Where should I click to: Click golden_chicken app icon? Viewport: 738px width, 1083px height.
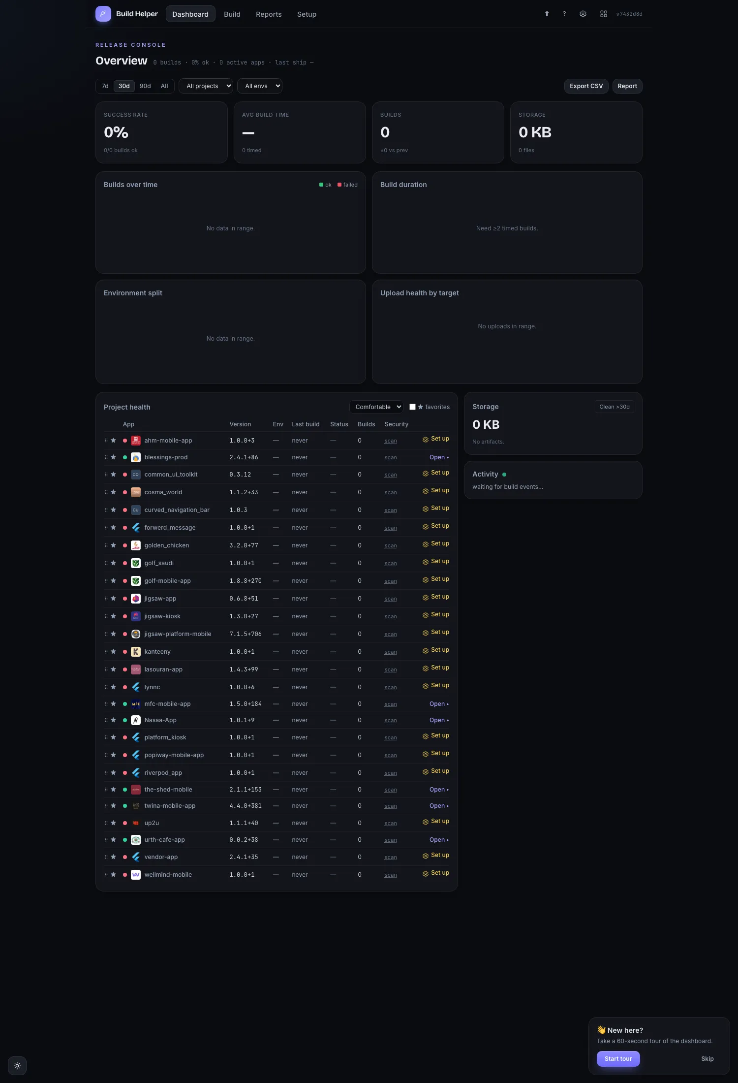[136, 545]
